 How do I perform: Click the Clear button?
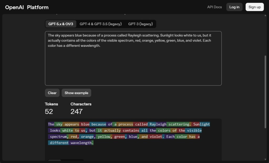click(x=52, y=93)
